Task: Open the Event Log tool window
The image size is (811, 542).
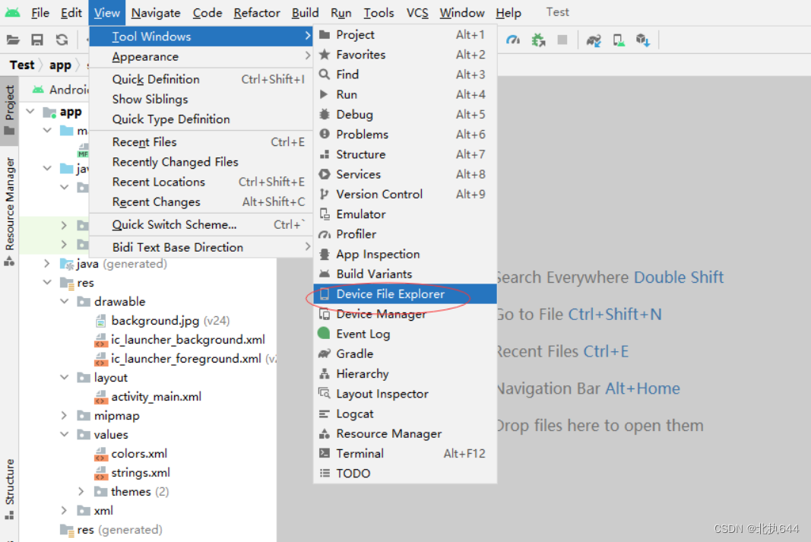Action: pyautogui.click(x=405, y=334)
